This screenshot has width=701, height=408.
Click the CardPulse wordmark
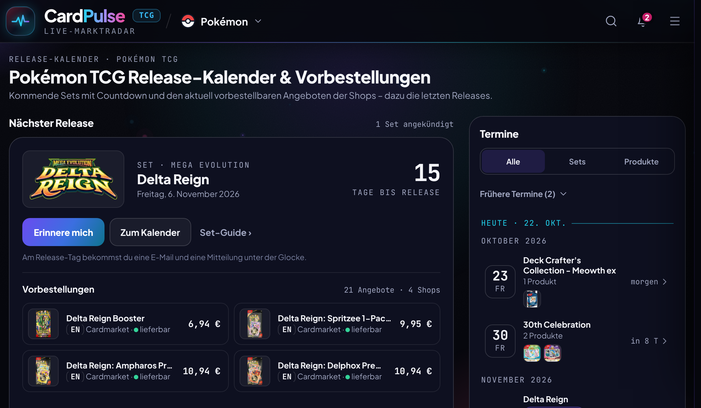click(x=84, y=16)
